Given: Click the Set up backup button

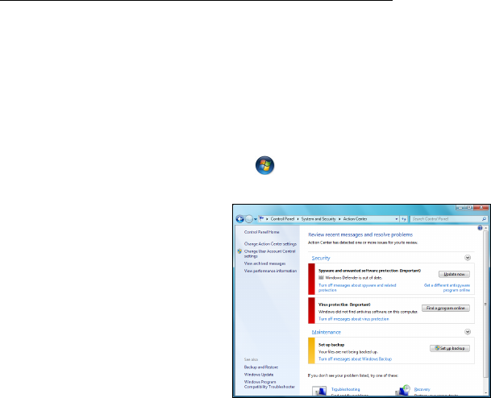Looking at the screenshot, I should [x=450, y=348].
